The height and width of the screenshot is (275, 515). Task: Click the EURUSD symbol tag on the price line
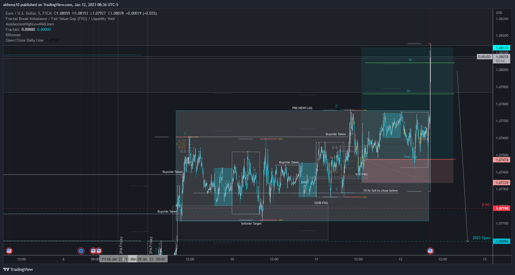[484, 57]
